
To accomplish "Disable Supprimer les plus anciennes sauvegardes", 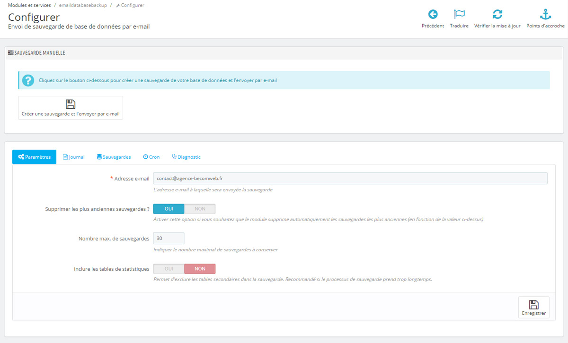I will (x=200, y=208).
